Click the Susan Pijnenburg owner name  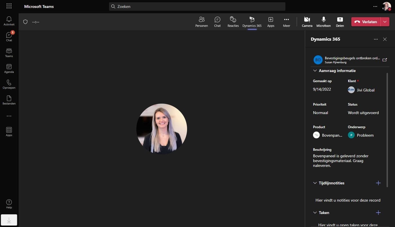336,62
